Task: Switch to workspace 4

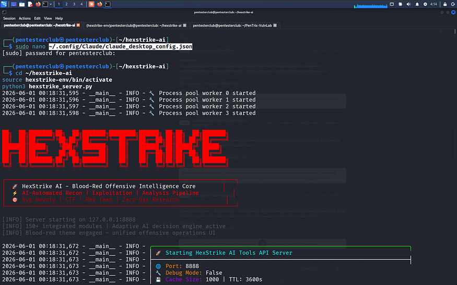Action: pyautogui.click(x=81, y=4)
